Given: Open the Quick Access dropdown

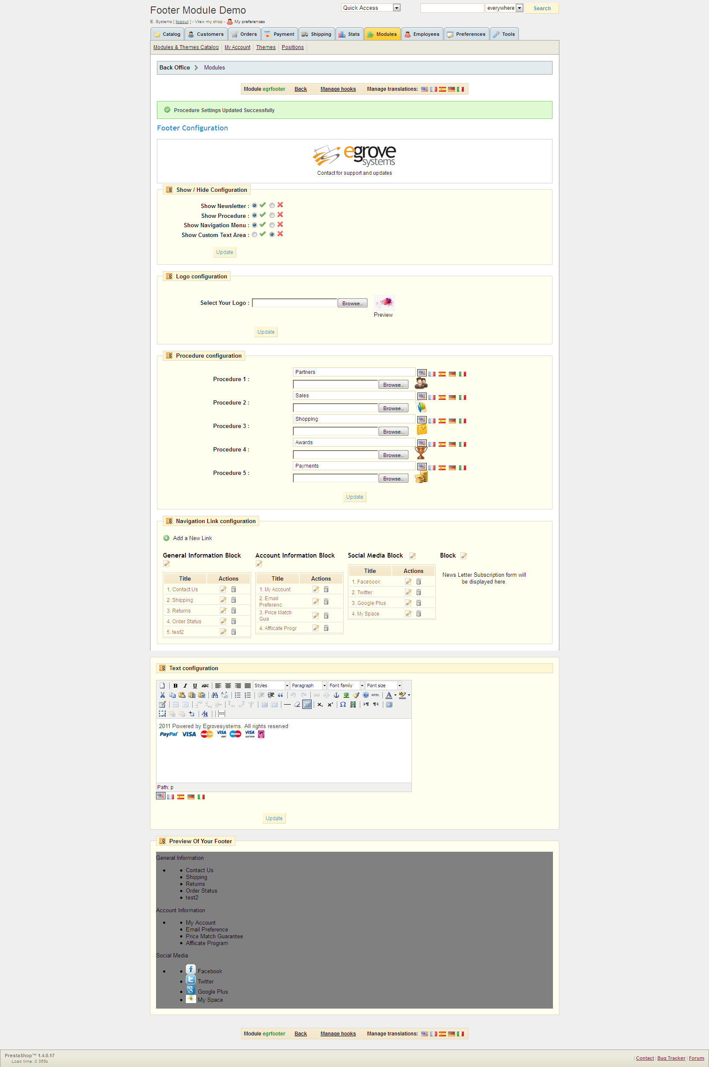Looking at the screenshot, I should [x=396, y=8].
